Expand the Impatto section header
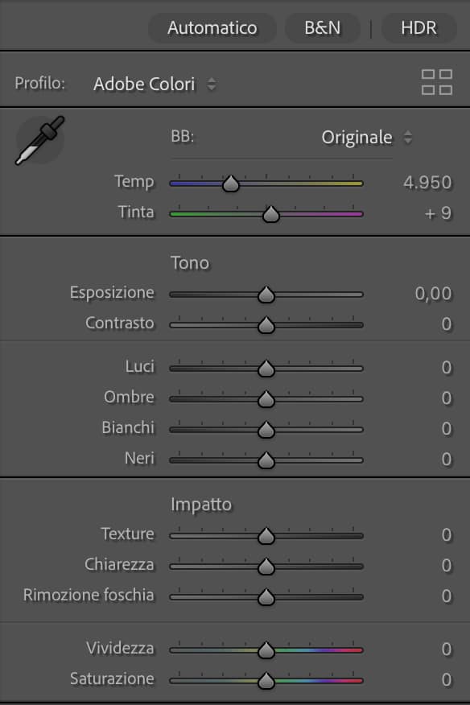 click(x=202, y=503)
